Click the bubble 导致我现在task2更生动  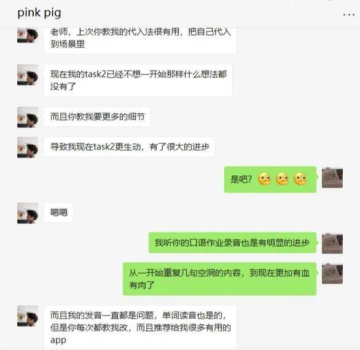pyautogui.click(x=130, y=147)
